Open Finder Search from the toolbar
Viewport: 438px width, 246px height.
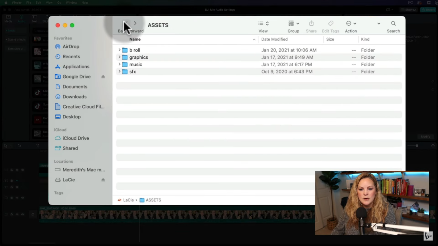coord(393,23)
